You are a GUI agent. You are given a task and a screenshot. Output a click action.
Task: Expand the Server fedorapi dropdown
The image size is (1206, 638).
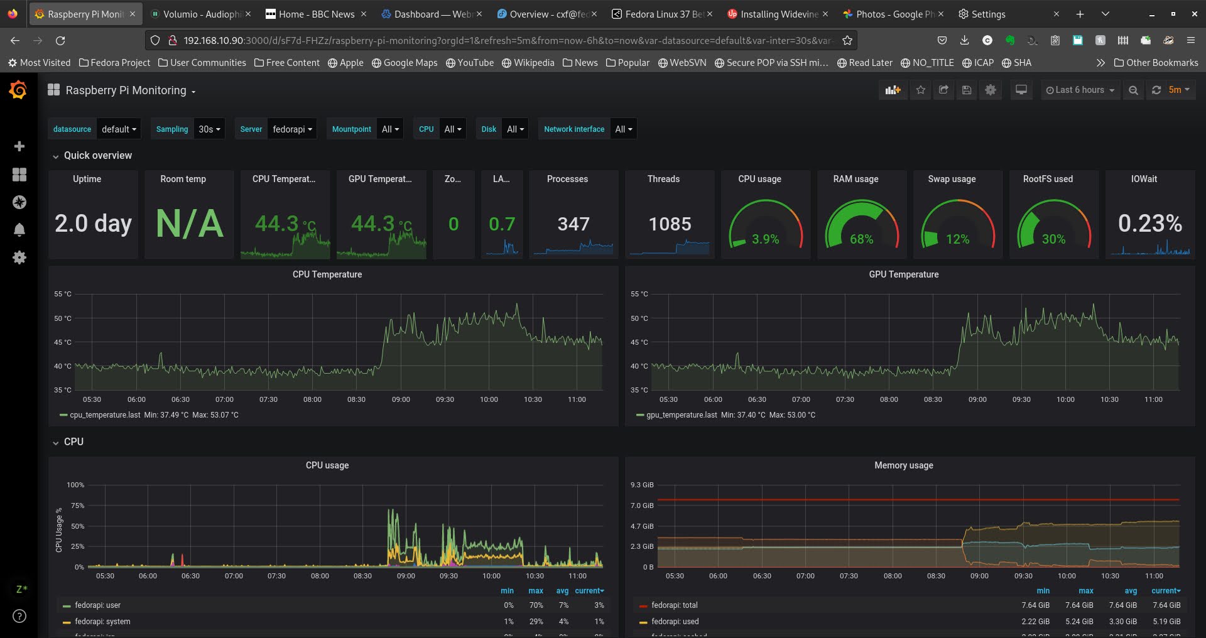[292, 129]
